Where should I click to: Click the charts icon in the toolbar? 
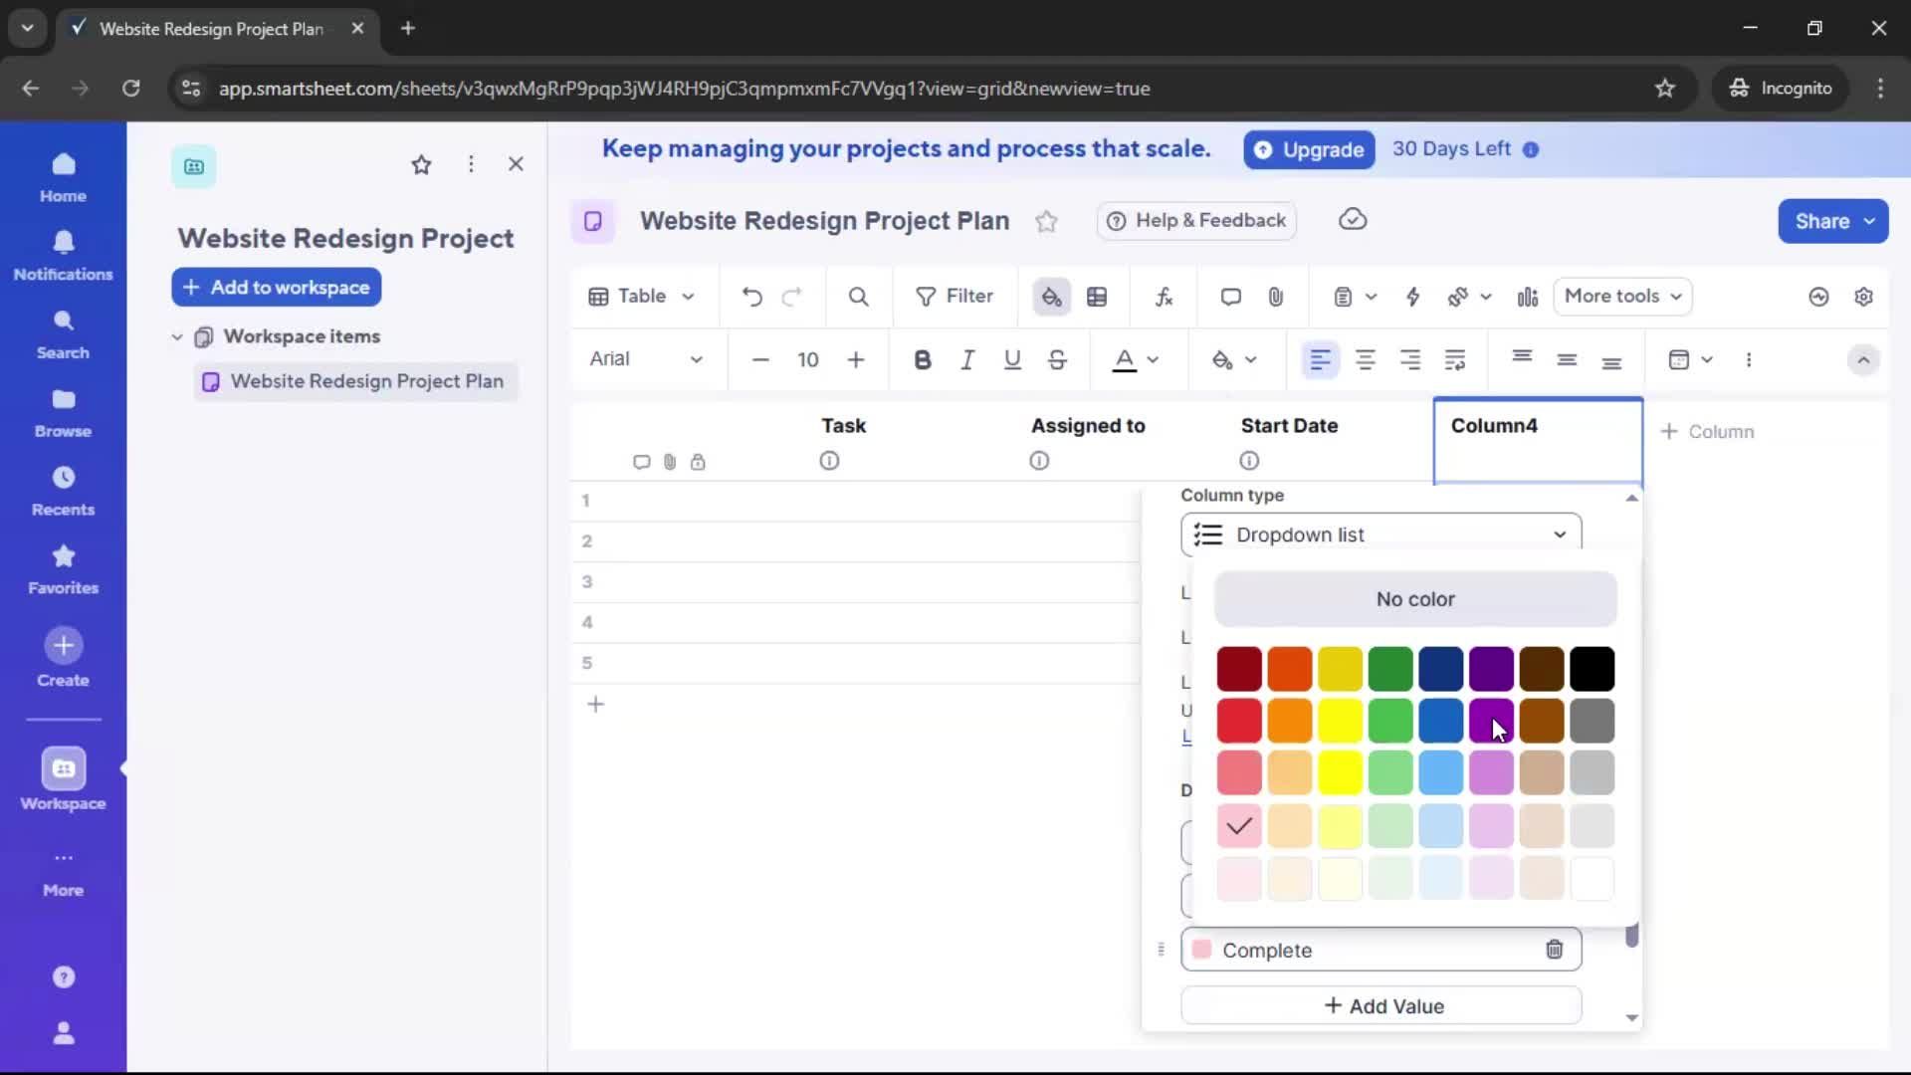click(1528, 297)
